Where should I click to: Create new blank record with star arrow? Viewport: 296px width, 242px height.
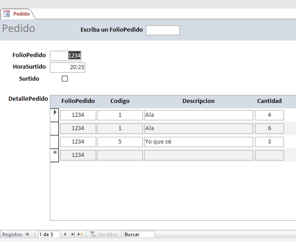(80, 234)
